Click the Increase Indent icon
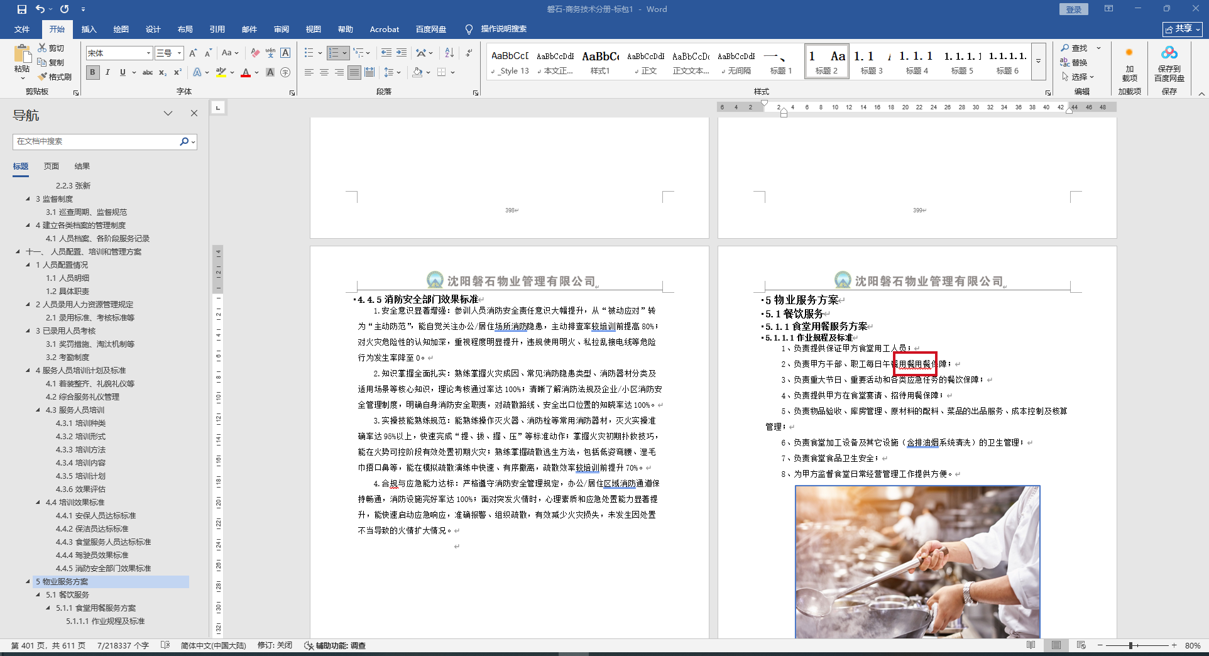Screen dimensions: 1209x656 point(402,53)
